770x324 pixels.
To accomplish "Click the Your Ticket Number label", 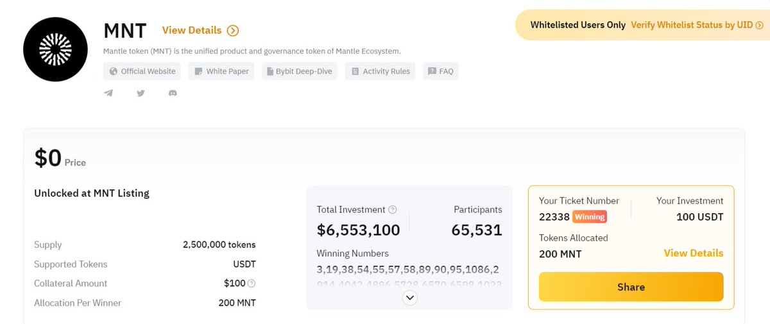I will (579, 201).
